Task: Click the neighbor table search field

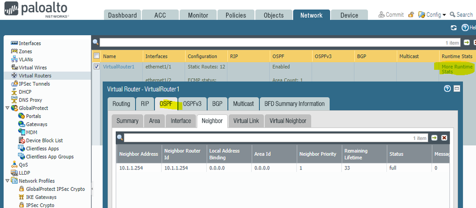Action: click(x=276, y=138)
